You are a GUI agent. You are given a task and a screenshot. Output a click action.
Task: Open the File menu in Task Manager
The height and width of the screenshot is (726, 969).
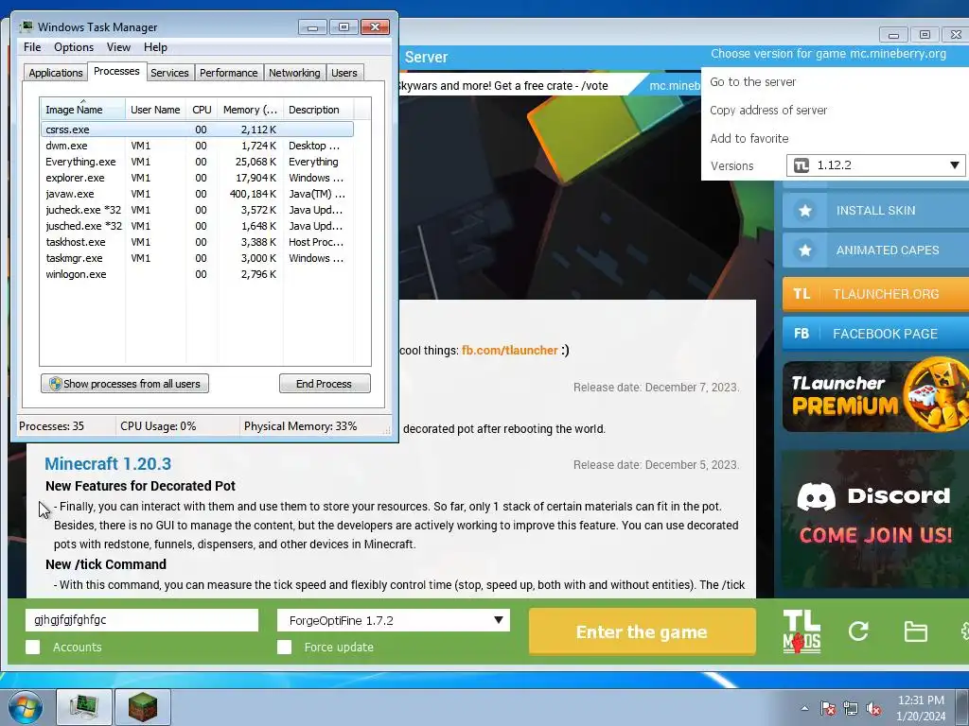pos(32,47)
